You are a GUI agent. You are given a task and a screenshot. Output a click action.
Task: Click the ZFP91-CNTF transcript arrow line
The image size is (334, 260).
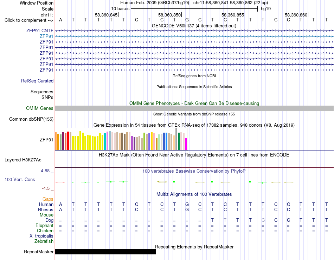[x=194, y=31]
